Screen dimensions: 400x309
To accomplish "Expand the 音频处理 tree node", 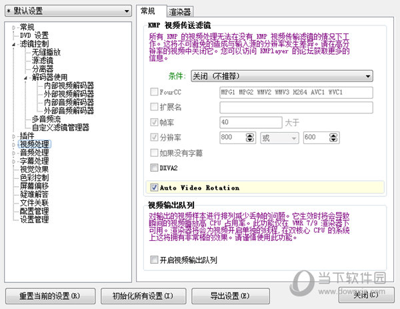I will [14, 153].
